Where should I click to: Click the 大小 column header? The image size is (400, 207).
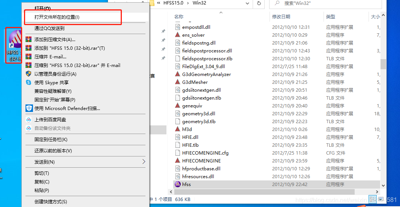tap(375, 17)
